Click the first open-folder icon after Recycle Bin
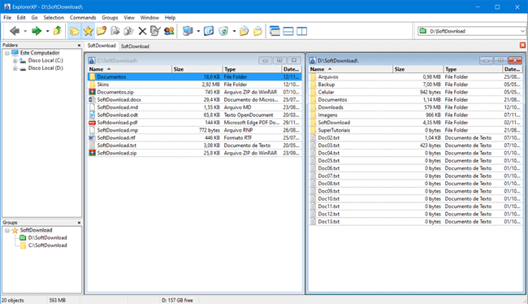Viewport: 528px width, 304px height. (245, 31)
